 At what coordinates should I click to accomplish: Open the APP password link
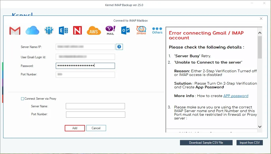tap(236, 96)
